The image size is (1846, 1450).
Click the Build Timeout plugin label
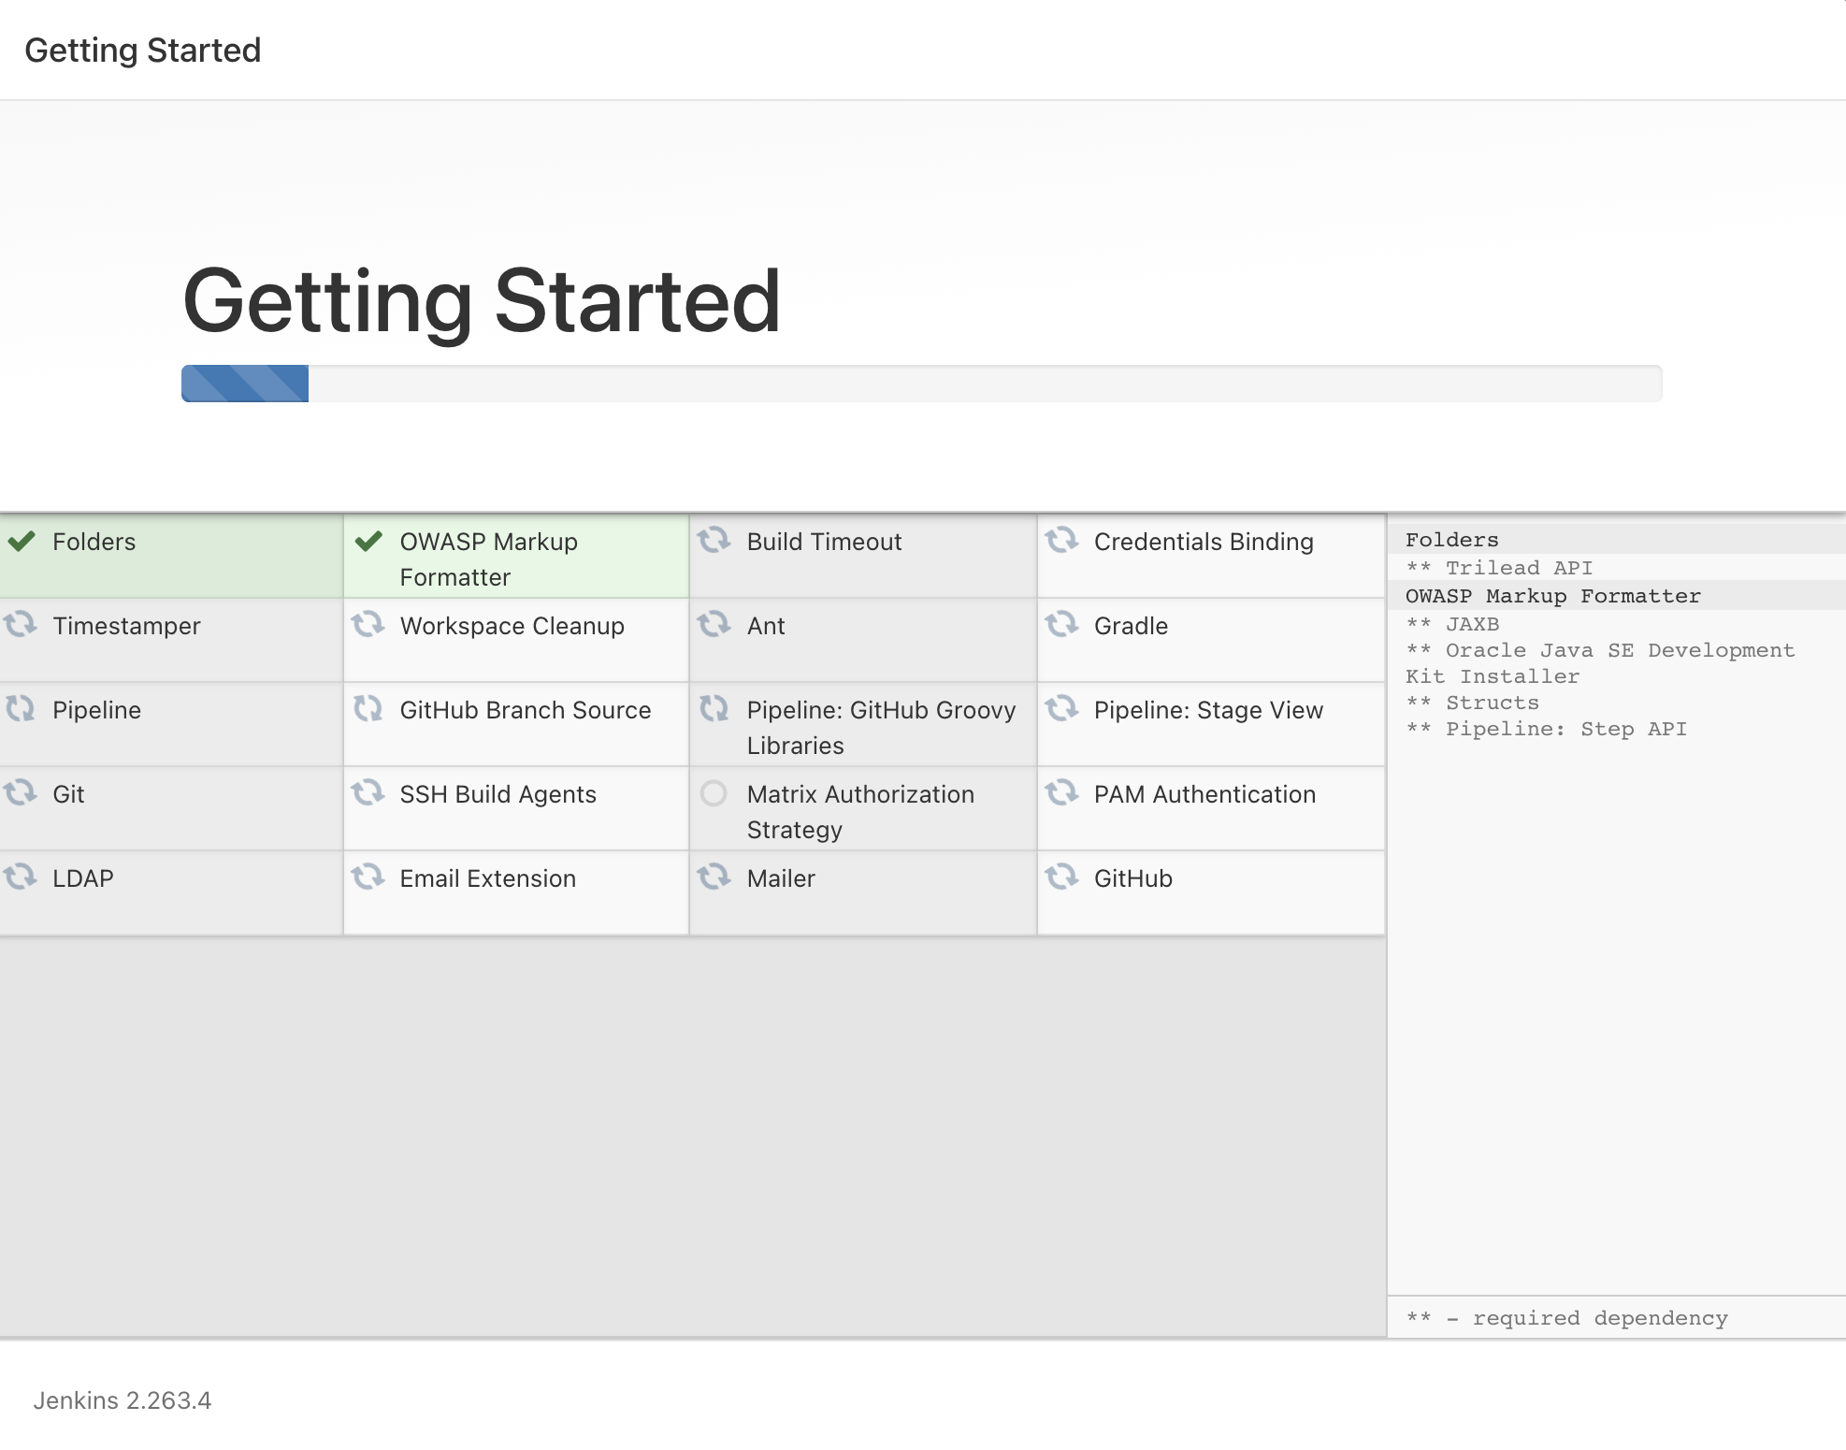pos(824,542)
